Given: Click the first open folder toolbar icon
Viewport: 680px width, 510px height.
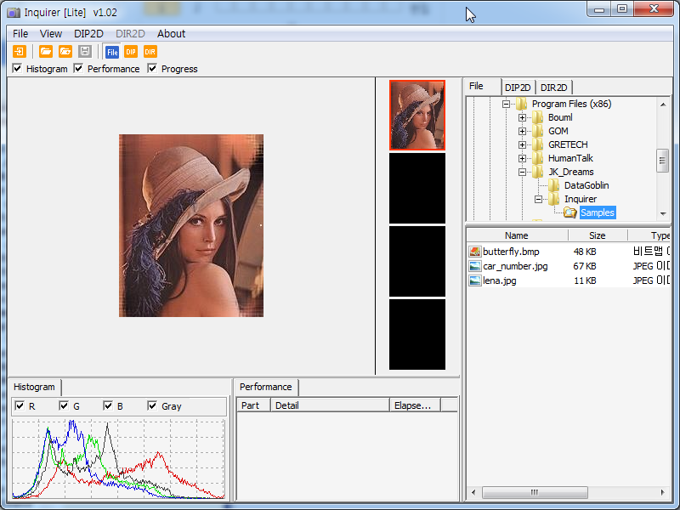Looking at the screenshot, I should [46, 52].
